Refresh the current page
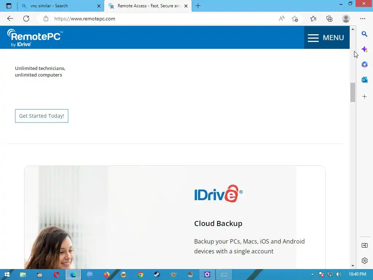The width and height of the screenshot is (373, 280). (26, 19)
